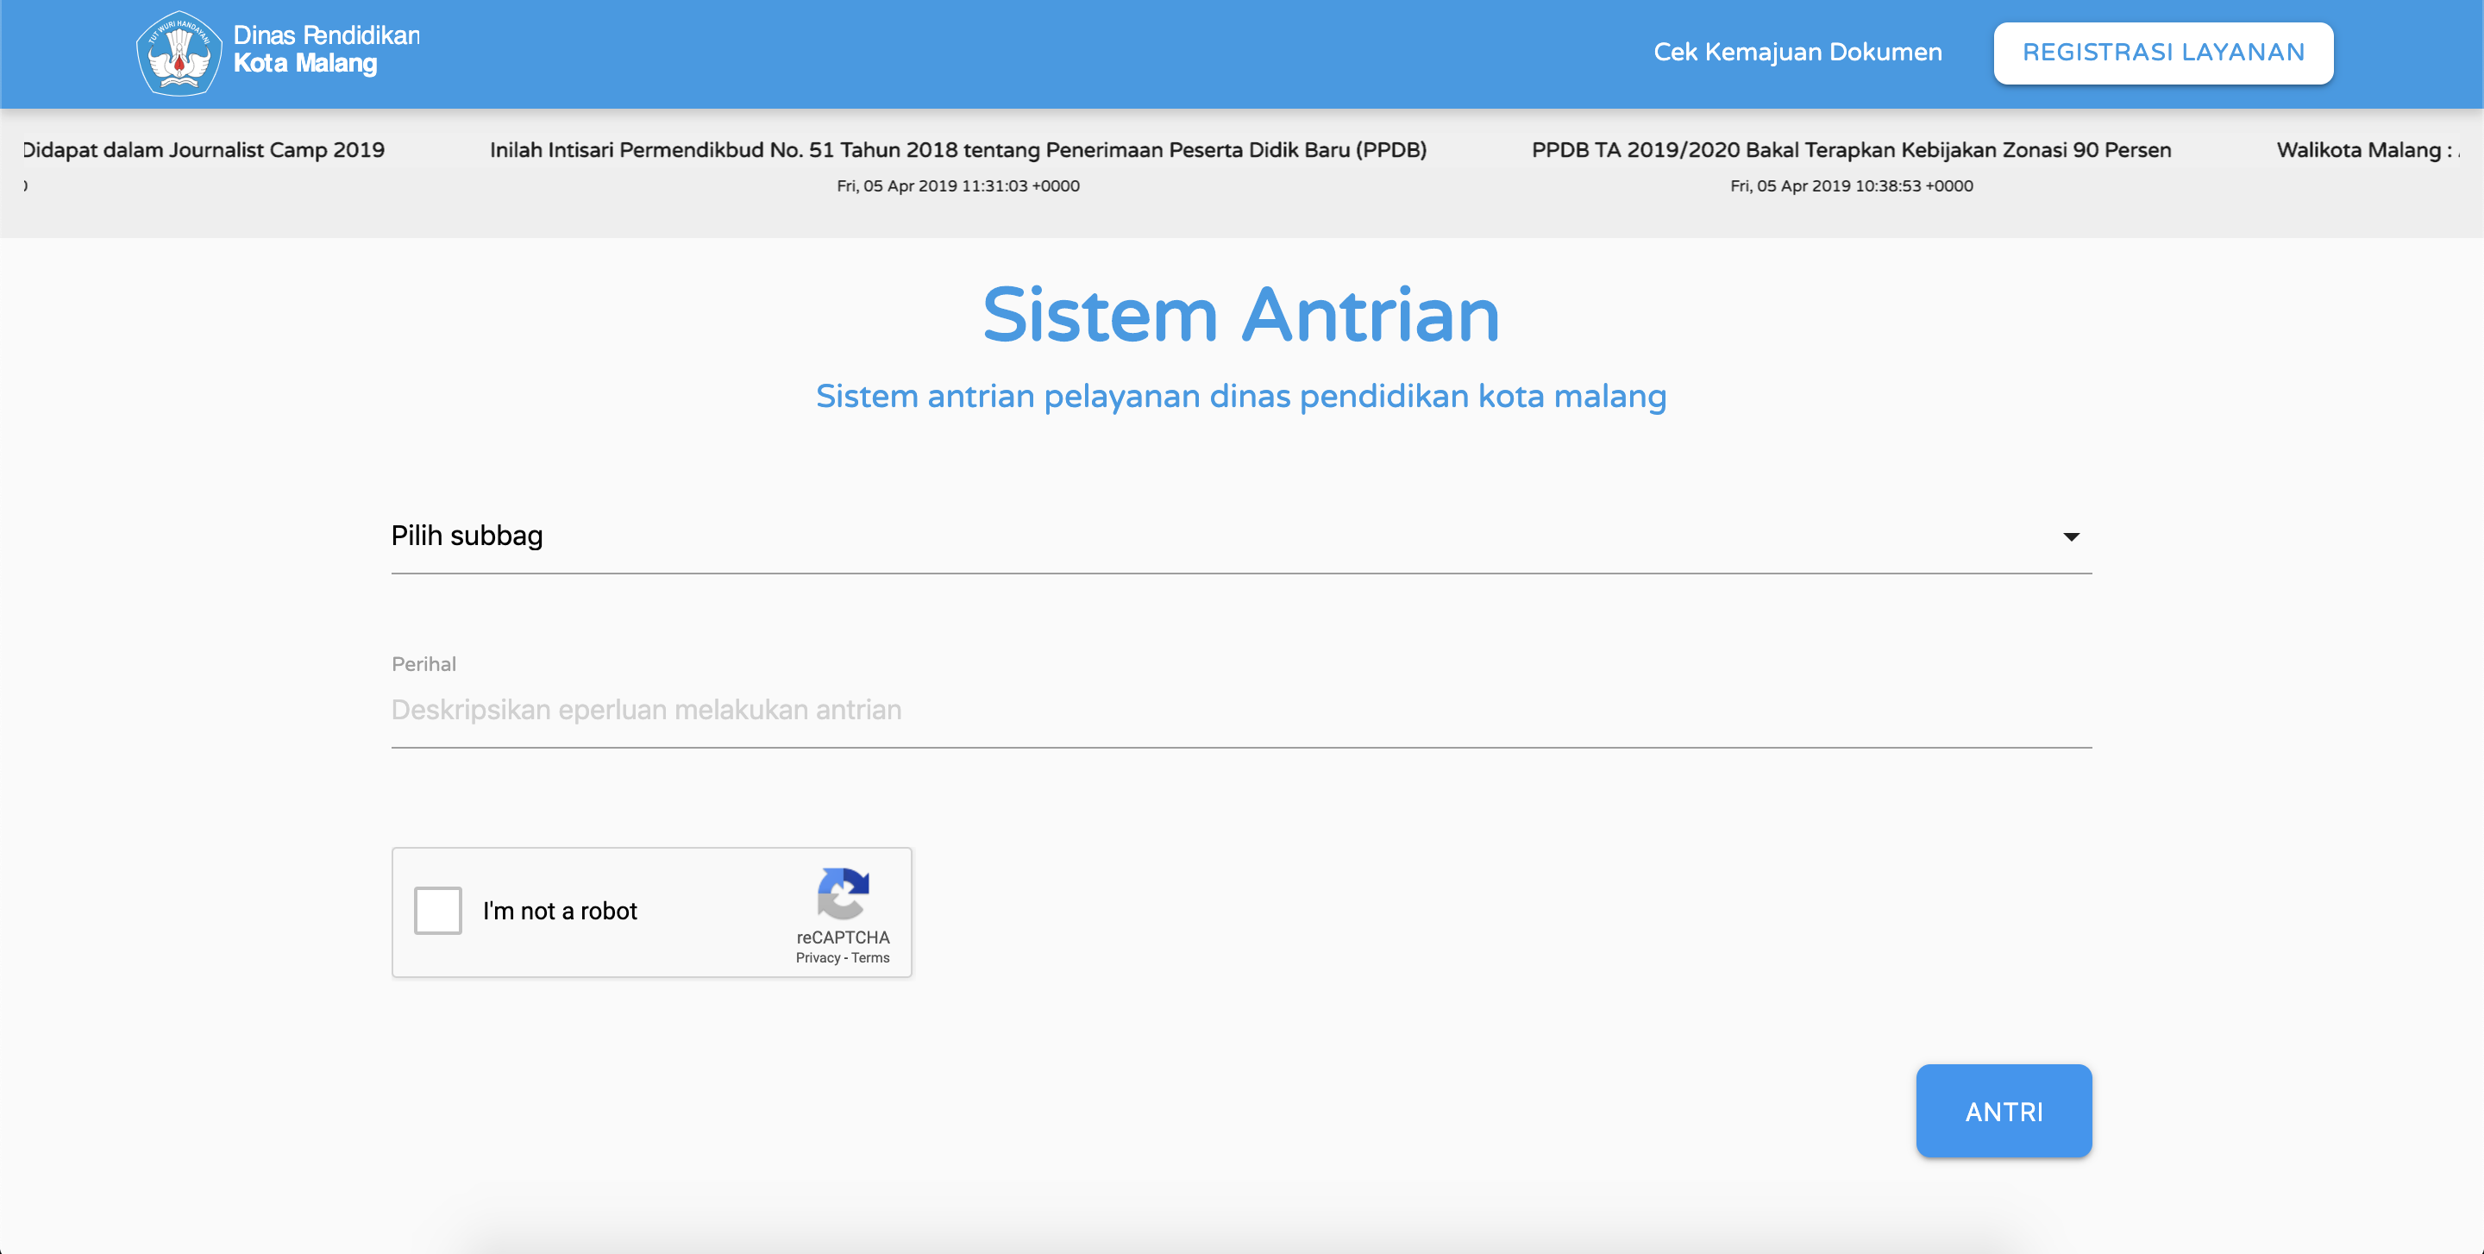The height and width of the screenshot is (1254, 2484).
Task: Click the Sistem Antrian heading
Action: 1240,315
